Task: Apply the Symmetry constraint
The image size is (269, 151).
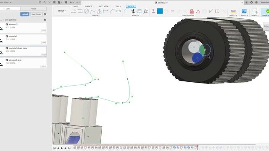Action: 217,11
